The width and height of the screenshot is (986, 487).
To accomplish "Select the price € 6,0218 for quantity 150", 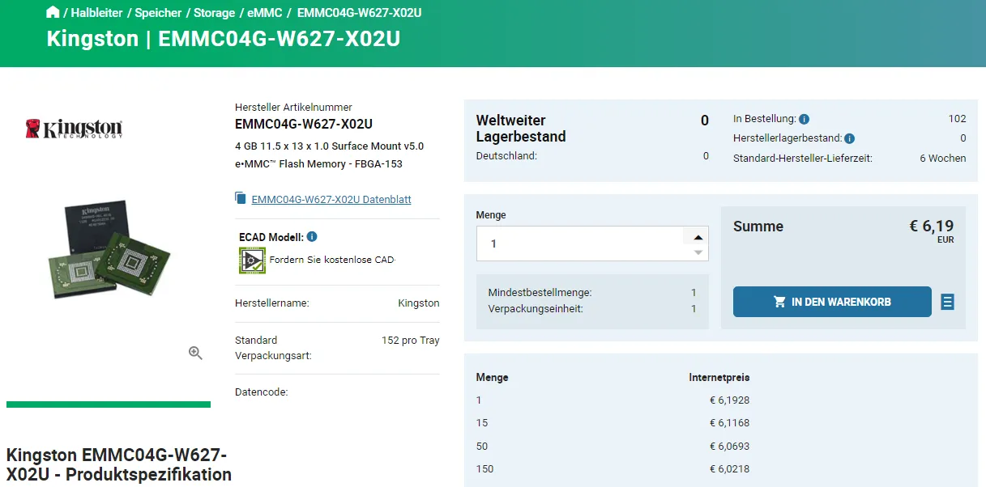I will pos(729,469).
